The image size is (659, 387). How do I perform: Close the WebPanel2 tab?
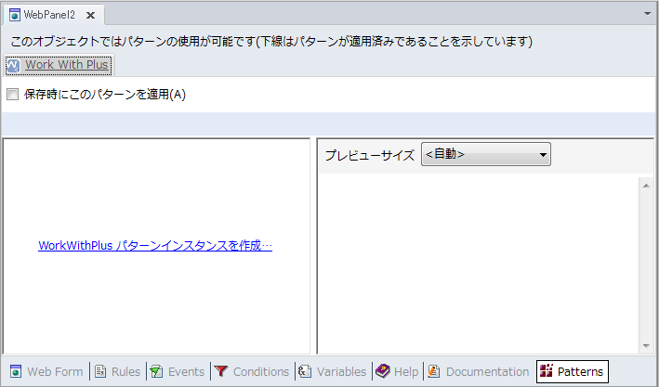coord(90,16)
